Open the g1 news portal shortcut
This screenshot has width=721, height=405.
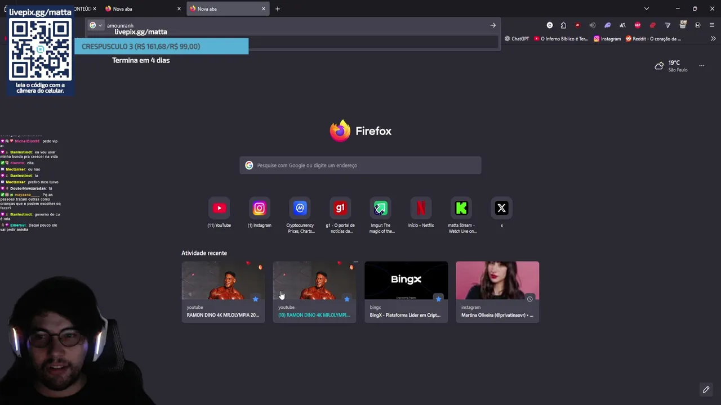tap(340, 209)
